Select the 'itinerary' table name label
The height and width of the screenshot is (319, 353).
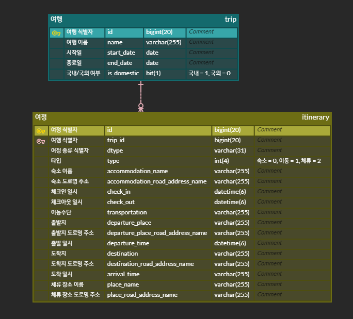[315, 117]
